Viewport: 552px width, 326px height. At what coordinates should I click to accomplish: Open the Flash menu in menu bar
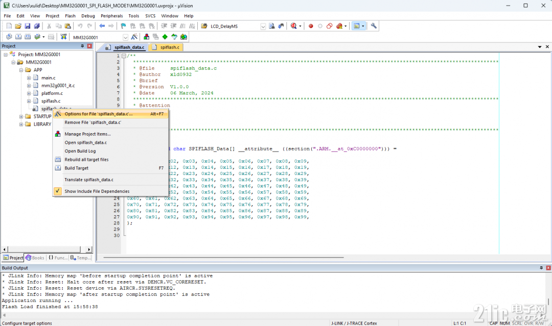tap(70, 16)
